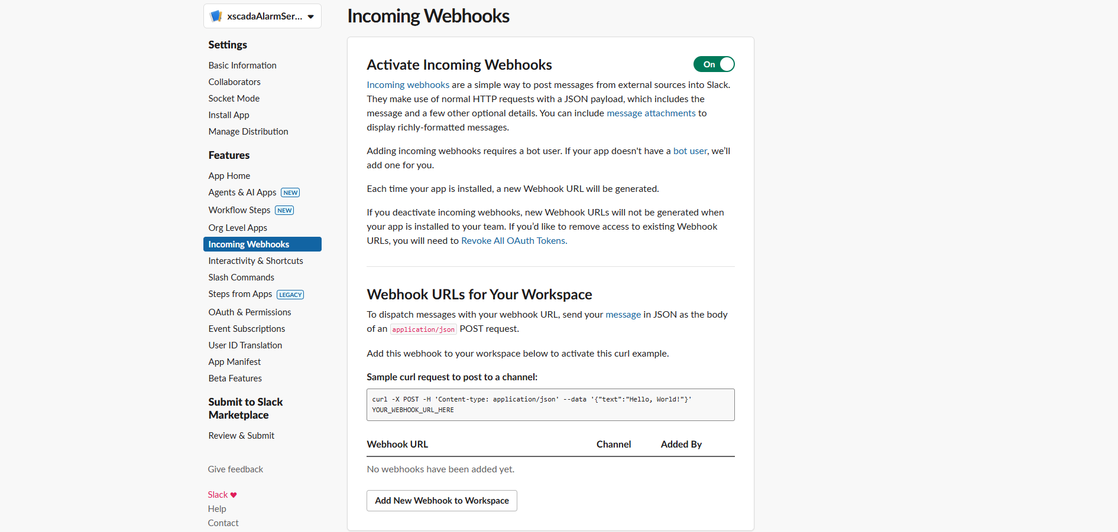Screen dimensions: 1118x532
Task: Click the NEW badge next to Agents & AI Apps
Action: click(290, 192)
